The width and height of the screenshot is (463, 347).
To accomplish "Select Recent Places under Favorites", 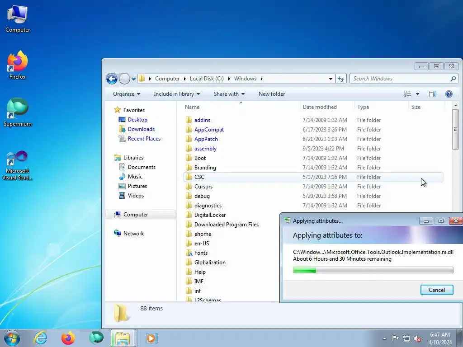I will pyautogui.click(x=144, y=138).
